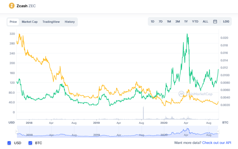Click the 0.0060 BTC axis value

point(225,90)
